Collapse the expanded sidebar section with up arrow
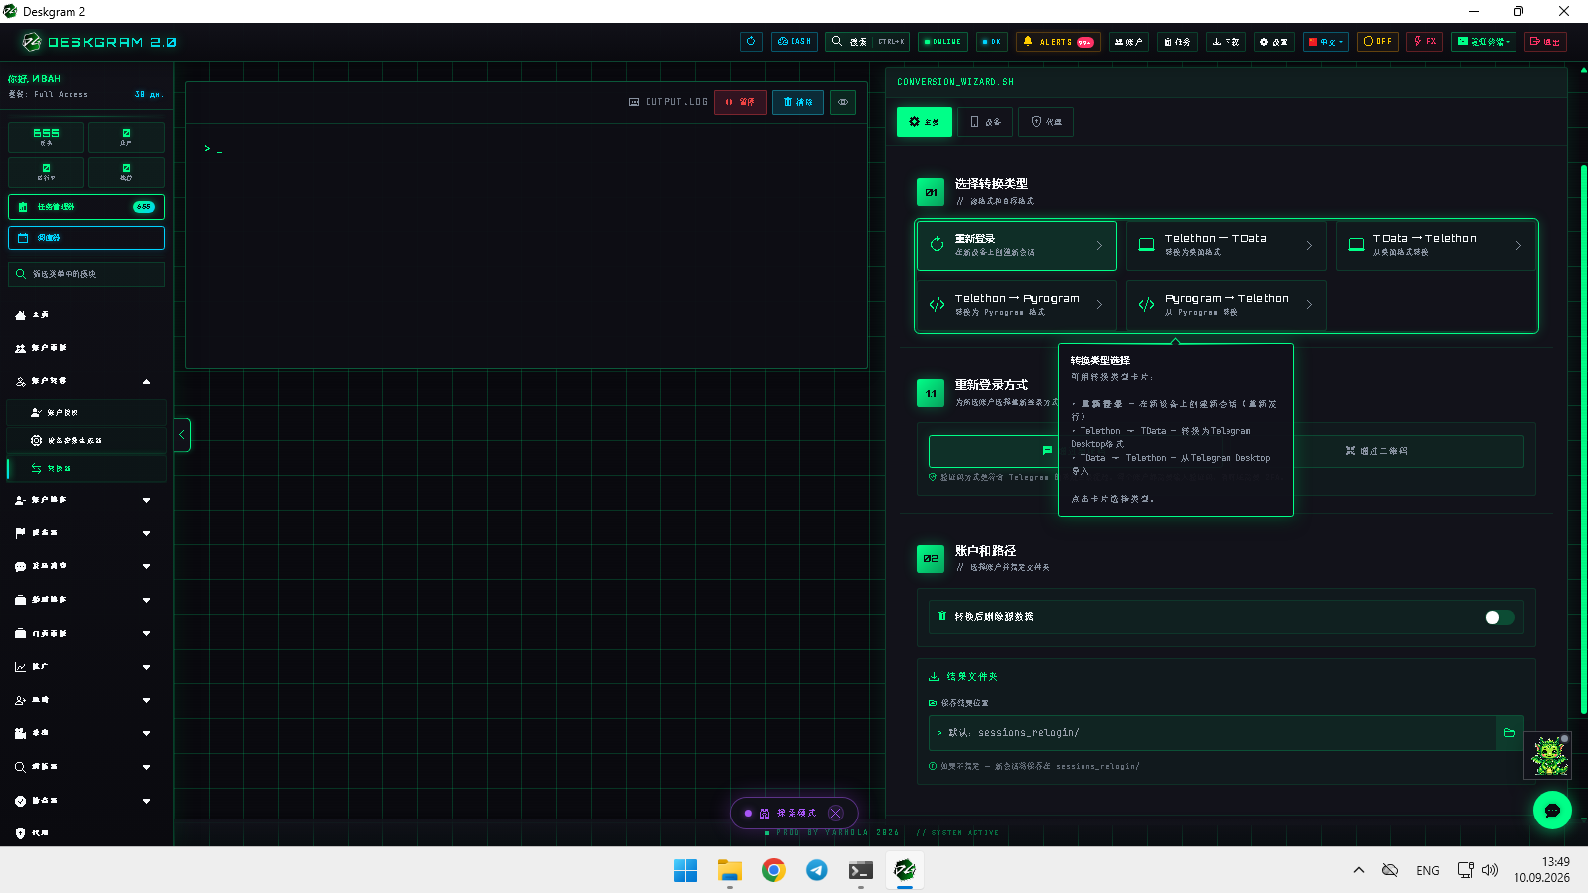Image resolution: width=1588 pixels, height=893 pixels. [x=147, y=382]
